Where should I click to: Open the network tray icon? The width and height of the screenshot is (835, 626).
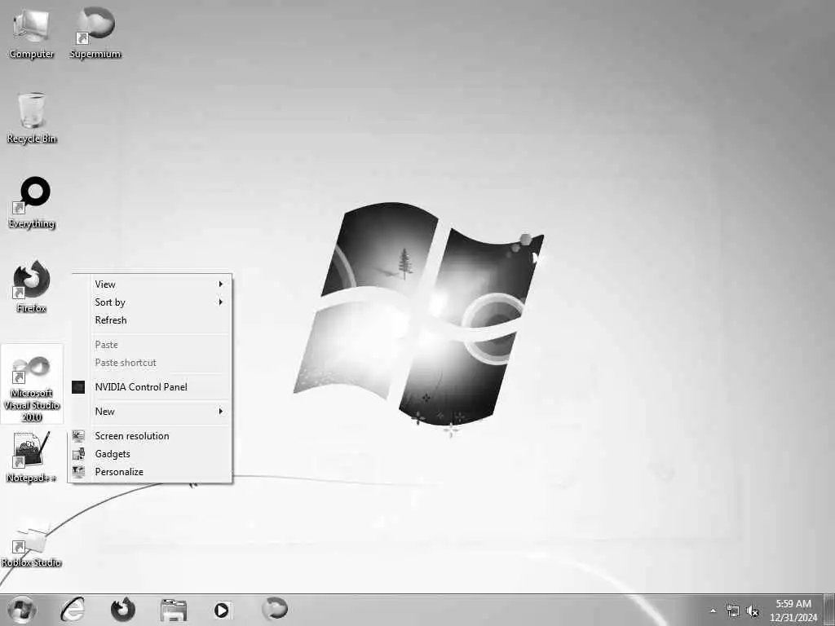733,611
